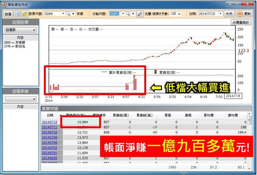
Task: Click magnifier search icon beside broker code 700P1
Action: (x=128, y=14)
